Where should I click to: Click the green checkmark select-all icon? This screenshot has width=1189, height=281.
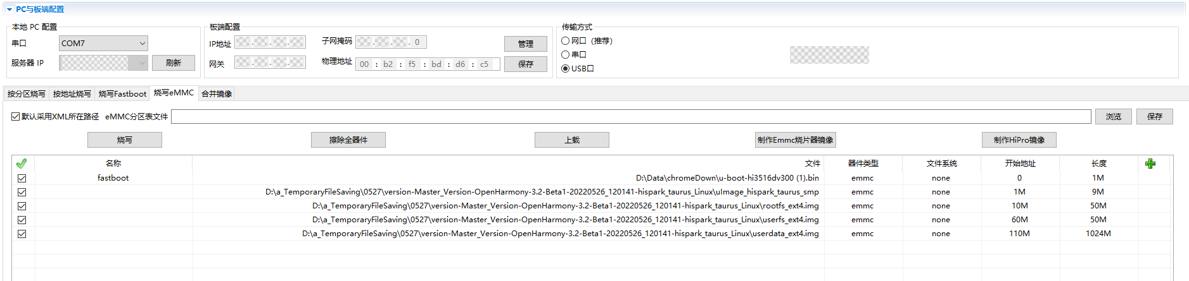point(22,164)
